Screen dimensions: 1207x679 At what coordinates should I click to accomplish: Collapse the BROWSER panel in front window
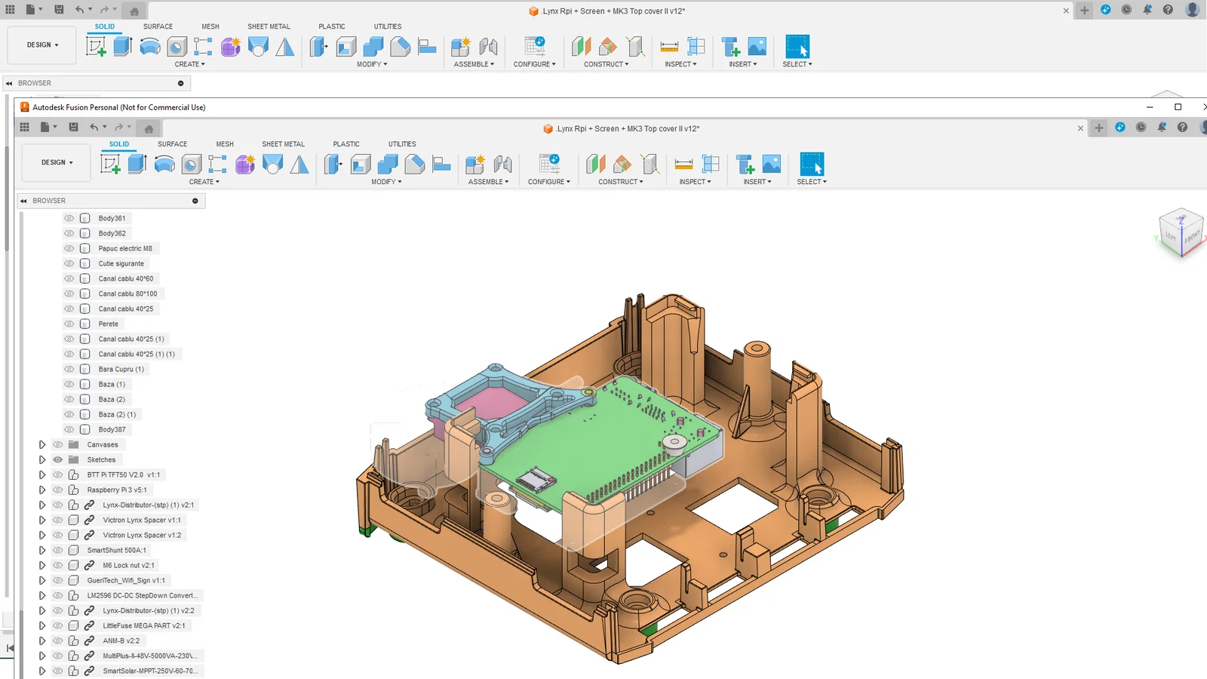(23, 201)
